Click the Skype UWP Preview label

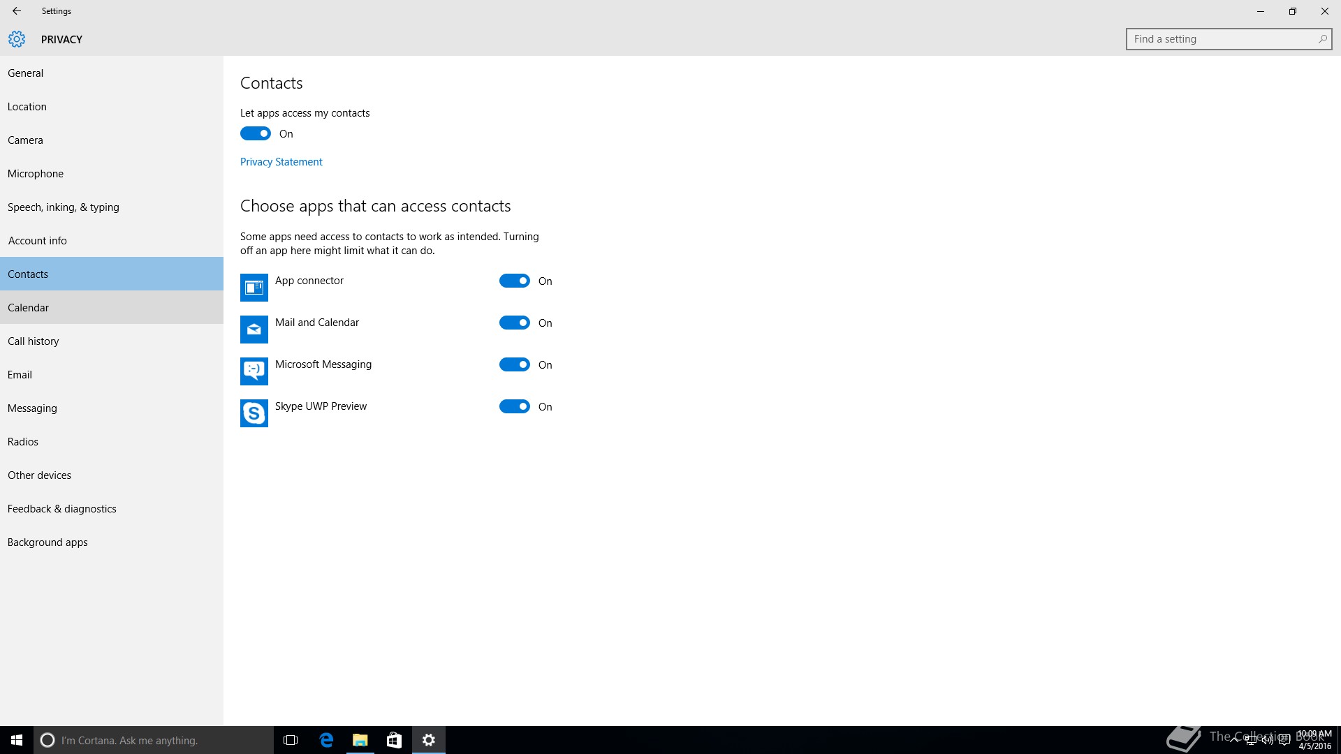[x=321, y=406]
